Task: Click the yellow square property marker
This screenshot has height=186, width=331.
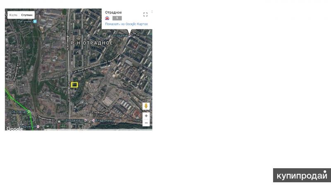Action: 74,85
